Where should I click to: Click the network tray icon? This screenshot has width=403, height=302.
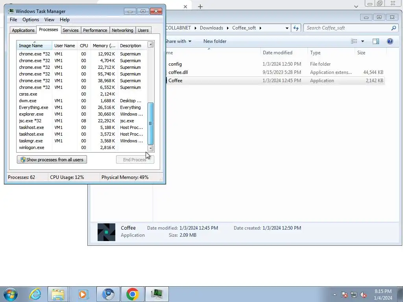pos(354,295)
